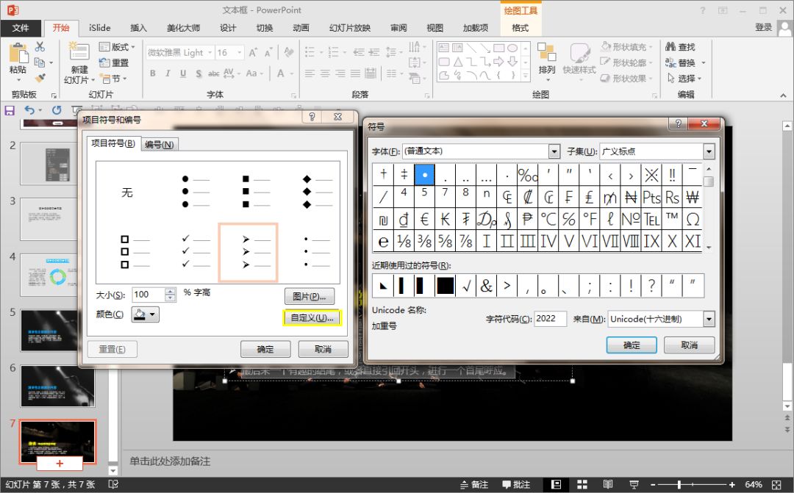Click the character code (字符代码) input field

pos(550,319)
